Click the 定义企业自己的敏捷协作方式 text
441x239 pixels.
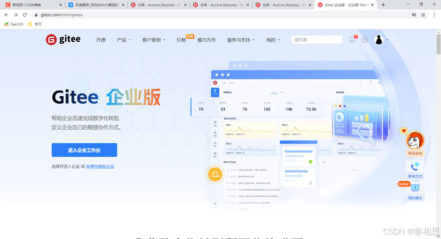86,127
